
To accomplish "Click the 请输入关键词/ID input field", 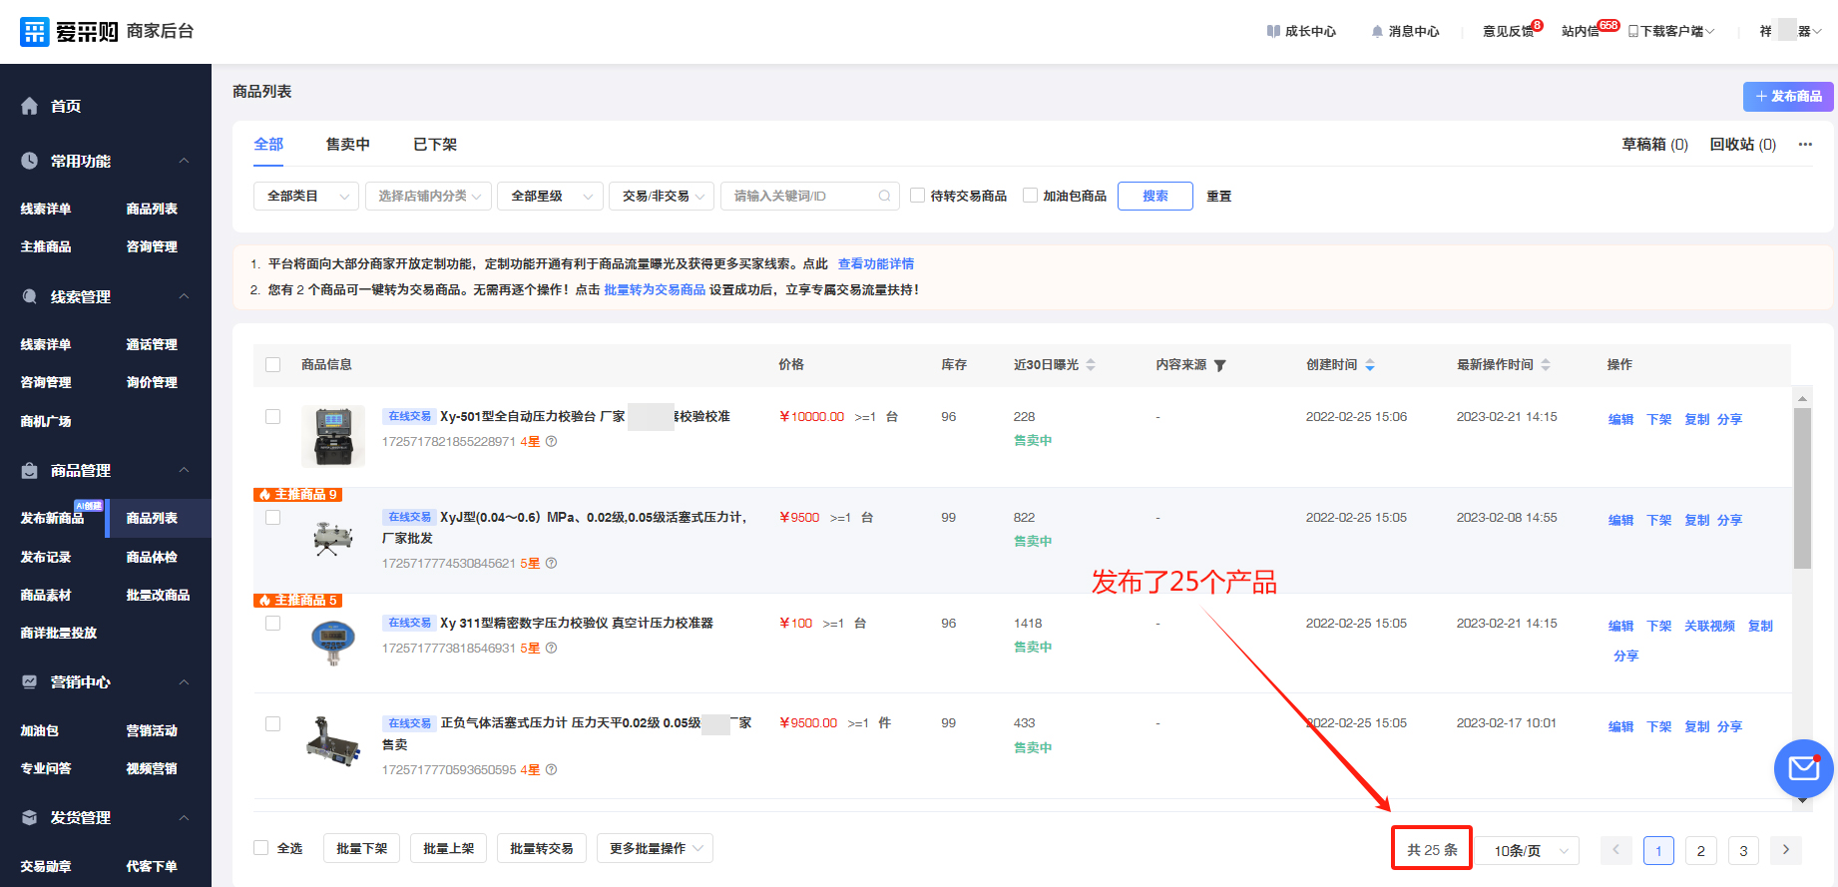I will coord(798,197).
